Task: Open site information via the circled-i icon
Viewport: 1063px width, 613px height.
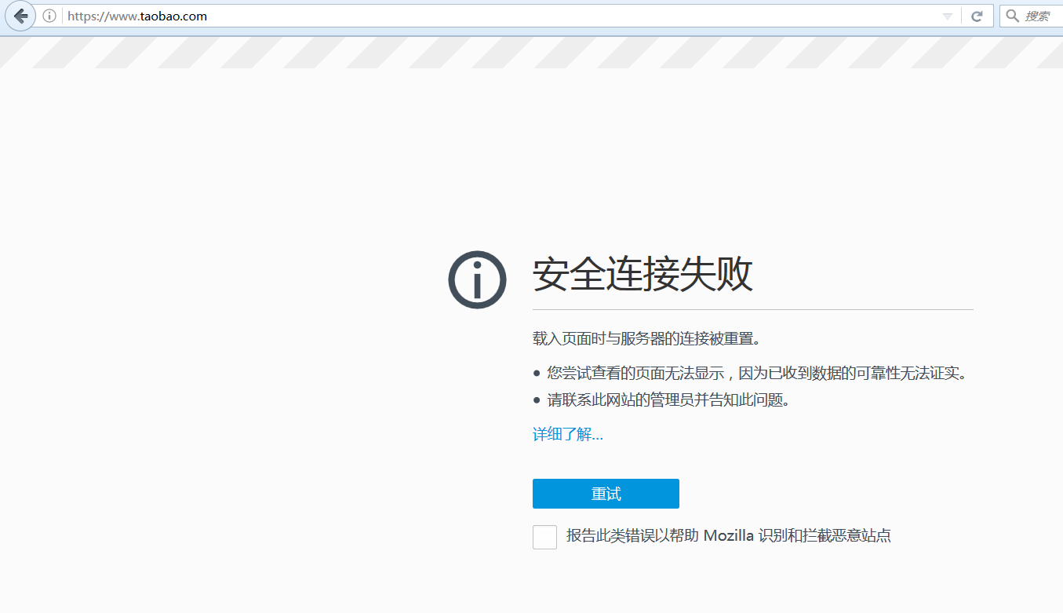Action: 49,16
